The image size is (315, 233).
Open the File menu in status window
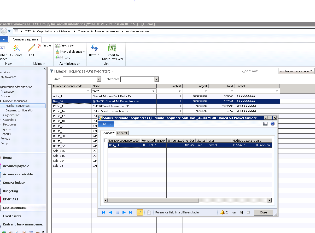[x=106, y=124]
